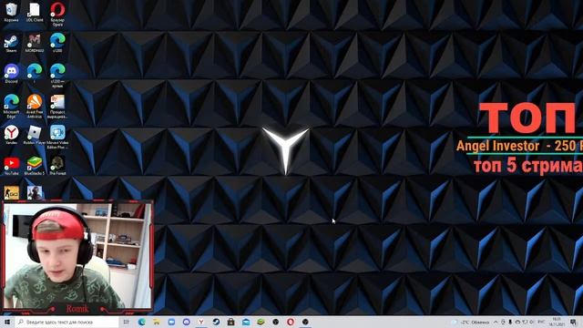Screen dimensions: 583x328
Task: Open the Discord desktop shortcut
Action: click(11, 74)
